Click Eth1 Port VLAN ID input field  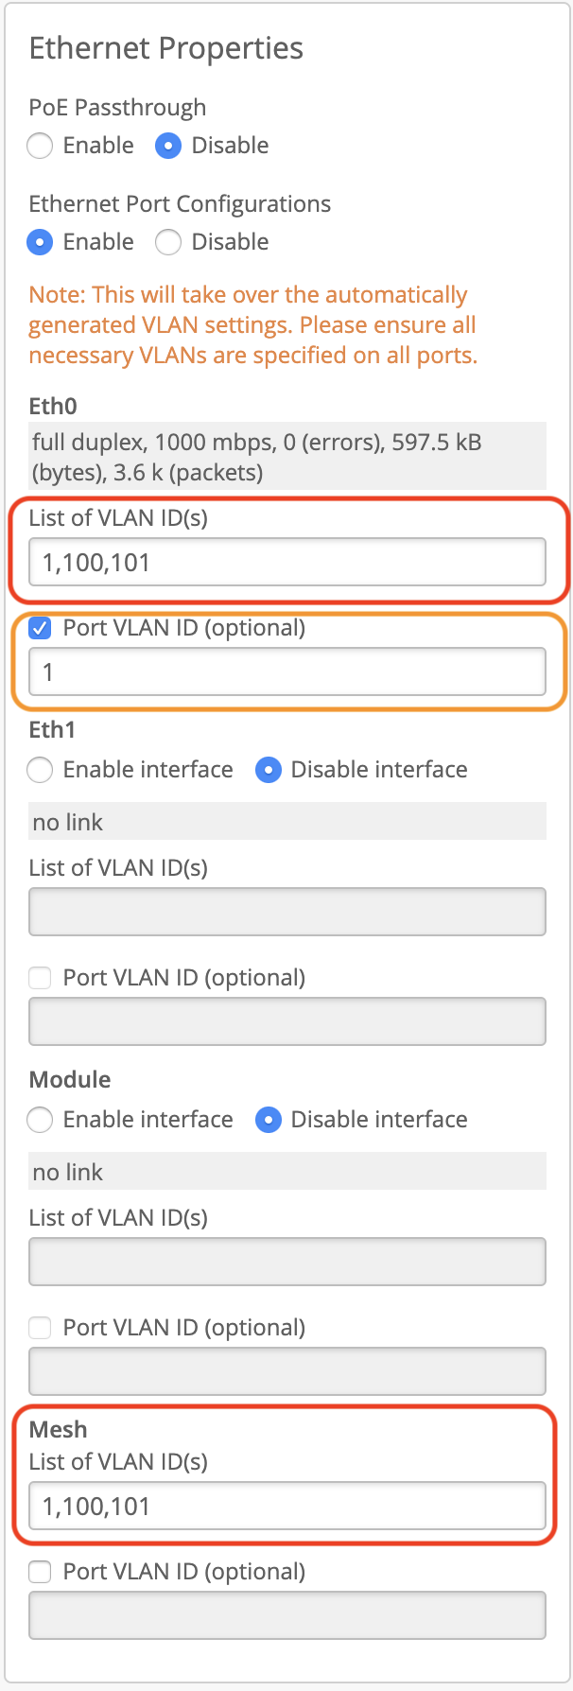(286, 1021)
